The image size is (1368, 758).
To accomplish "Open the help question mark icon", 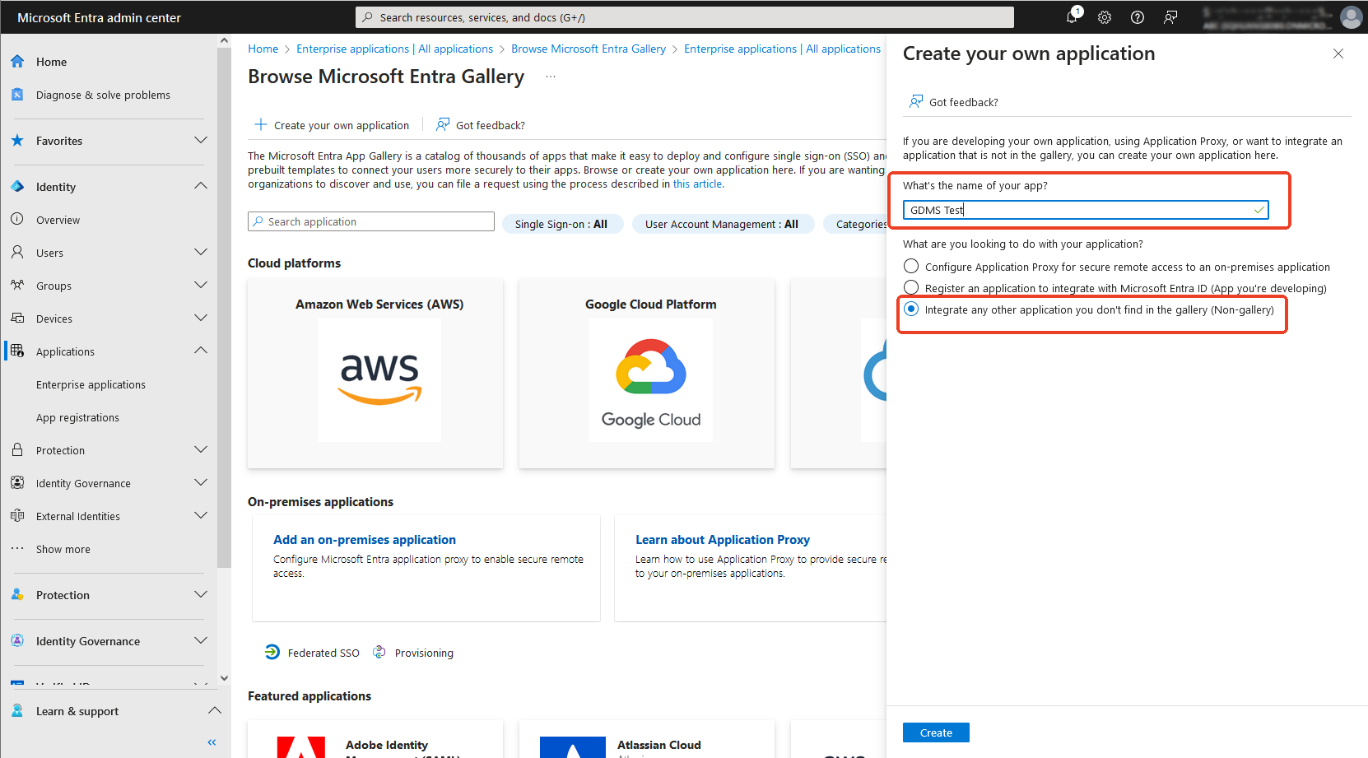I will 1138,17.
